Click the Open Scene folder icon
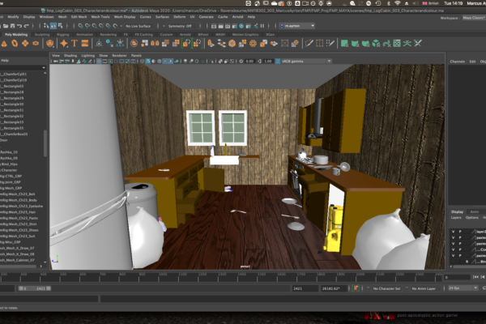The width and height of the screenshot is (486, 324). pyautogui.click(x=6, y=26)
